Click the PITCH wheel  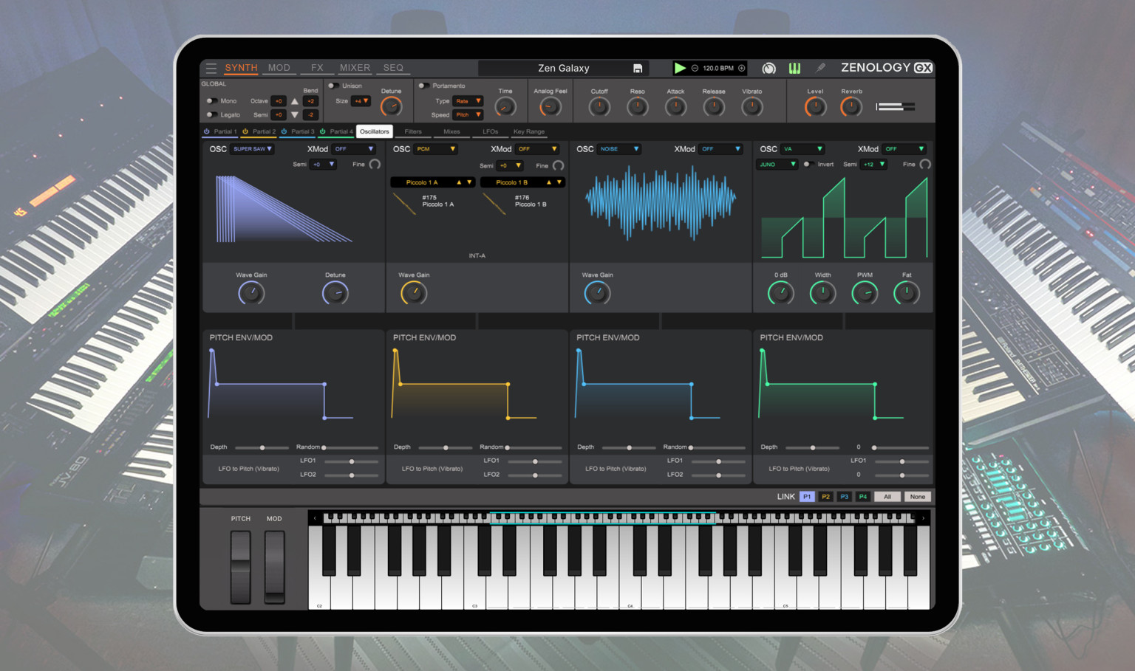[240, 566]
